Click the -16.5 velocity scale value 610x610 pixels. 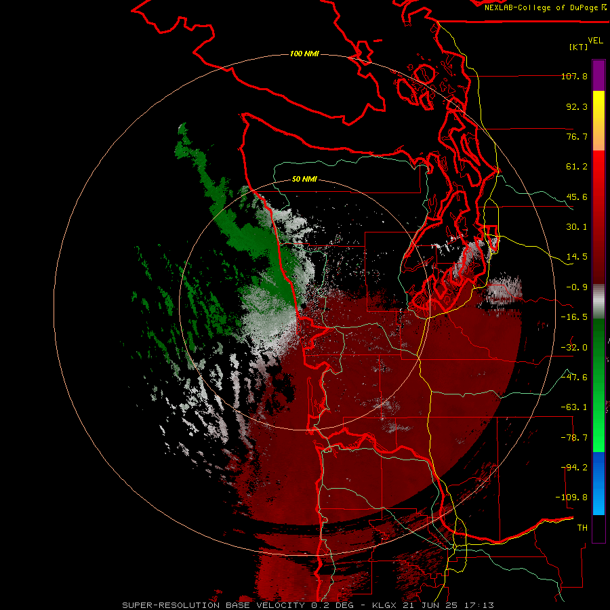(x=574, y=317)
